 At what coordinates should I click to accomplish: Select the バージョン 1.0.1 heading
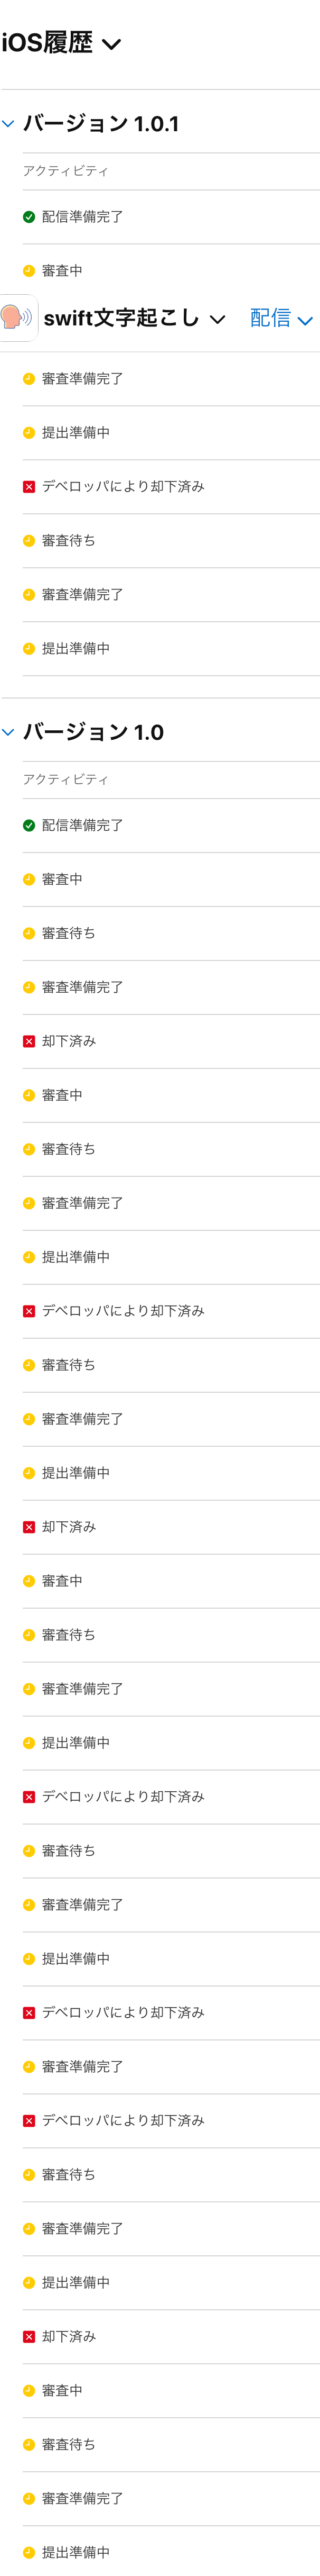pos(101,124)
